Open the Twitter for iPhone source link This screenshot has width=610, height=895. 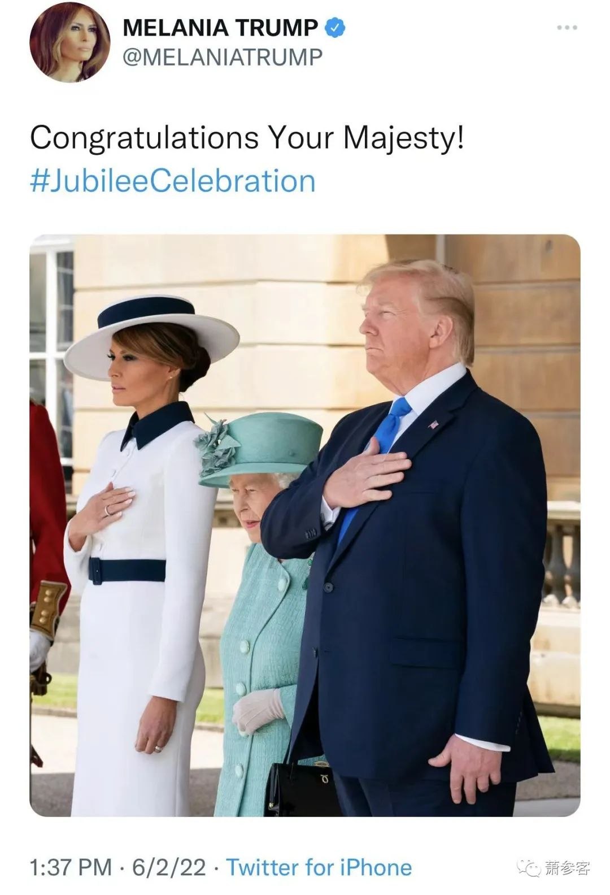(x=319, y=867)
